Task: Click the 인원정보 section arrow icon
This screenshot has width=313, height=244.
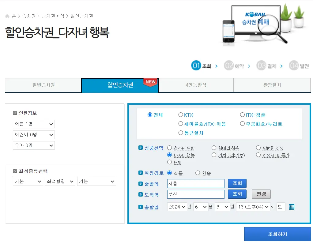Action: tap(15, 113)
